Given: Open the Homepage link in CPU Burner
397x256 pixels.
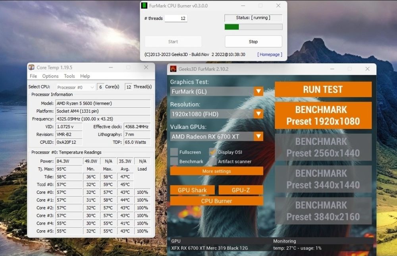Looking at the screenshot, I should pyautogui.click(x=270, y=54).
